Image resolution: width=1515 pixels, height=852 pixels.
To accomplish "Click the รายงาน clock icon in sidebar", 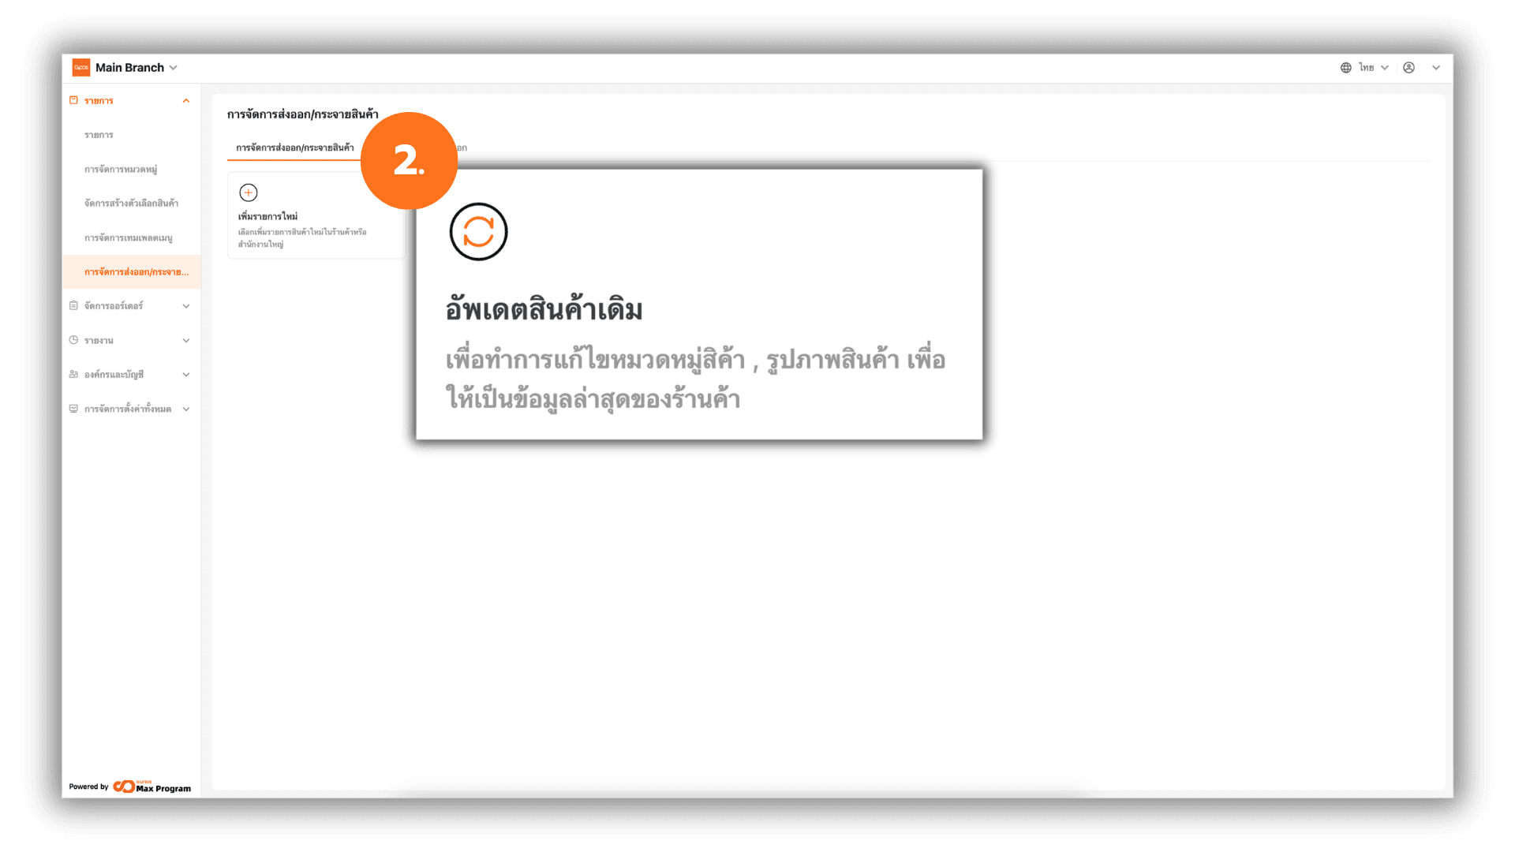I will tap(73, 340).
